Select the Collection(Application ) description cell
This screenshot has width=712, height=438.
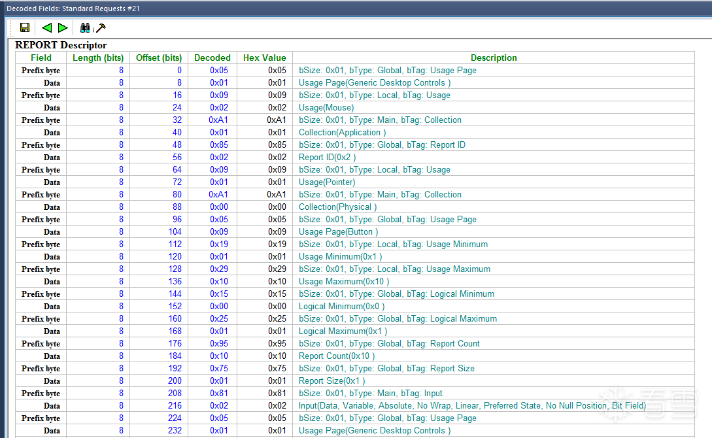click(342, 133)
